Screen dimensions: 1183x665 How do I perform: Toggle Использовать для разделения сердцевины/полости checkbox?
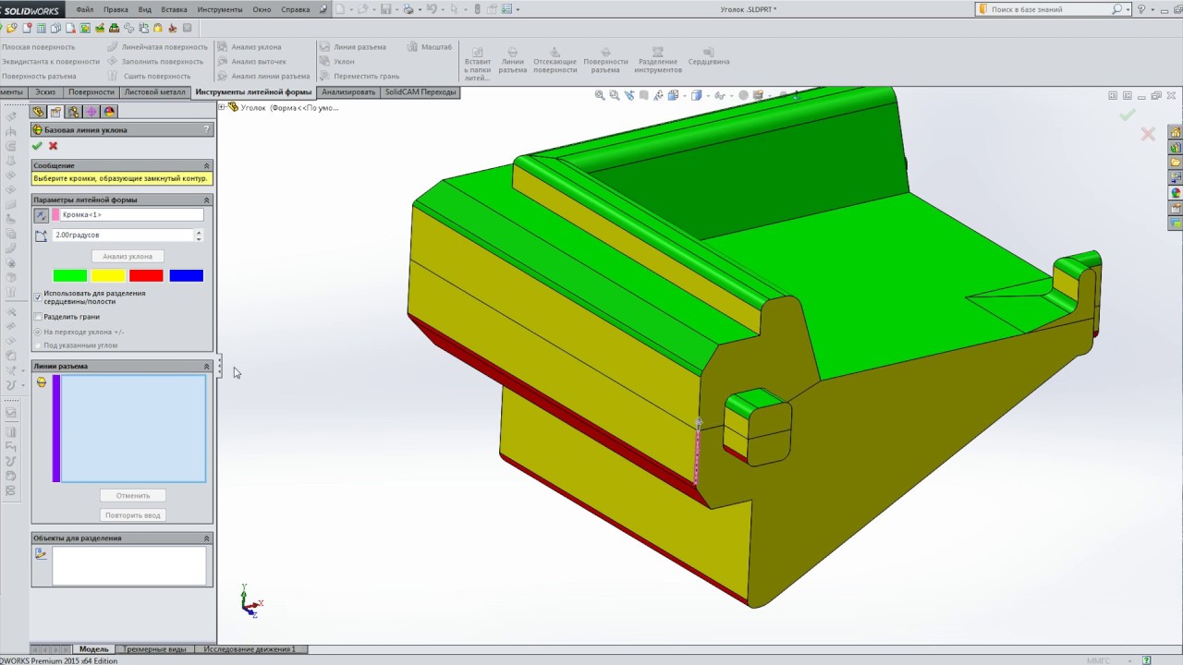pyautogui.click(x=38, y=297)
